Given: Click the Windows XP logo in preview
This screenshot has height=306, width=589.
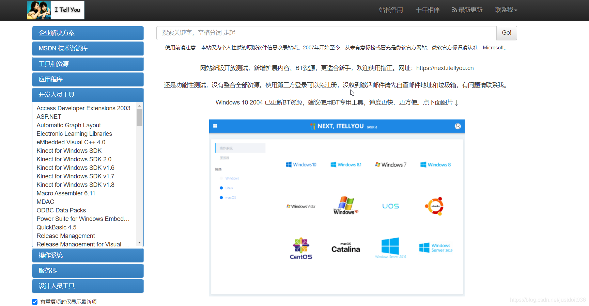Looking at the screenshot, I should (x=346, y=205).
